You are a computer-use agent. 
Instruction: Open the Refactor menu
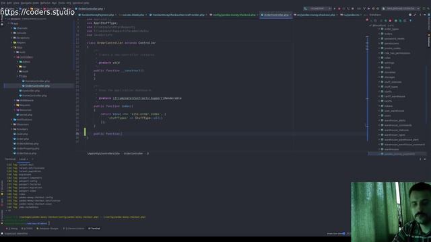(x=45, y=3)
